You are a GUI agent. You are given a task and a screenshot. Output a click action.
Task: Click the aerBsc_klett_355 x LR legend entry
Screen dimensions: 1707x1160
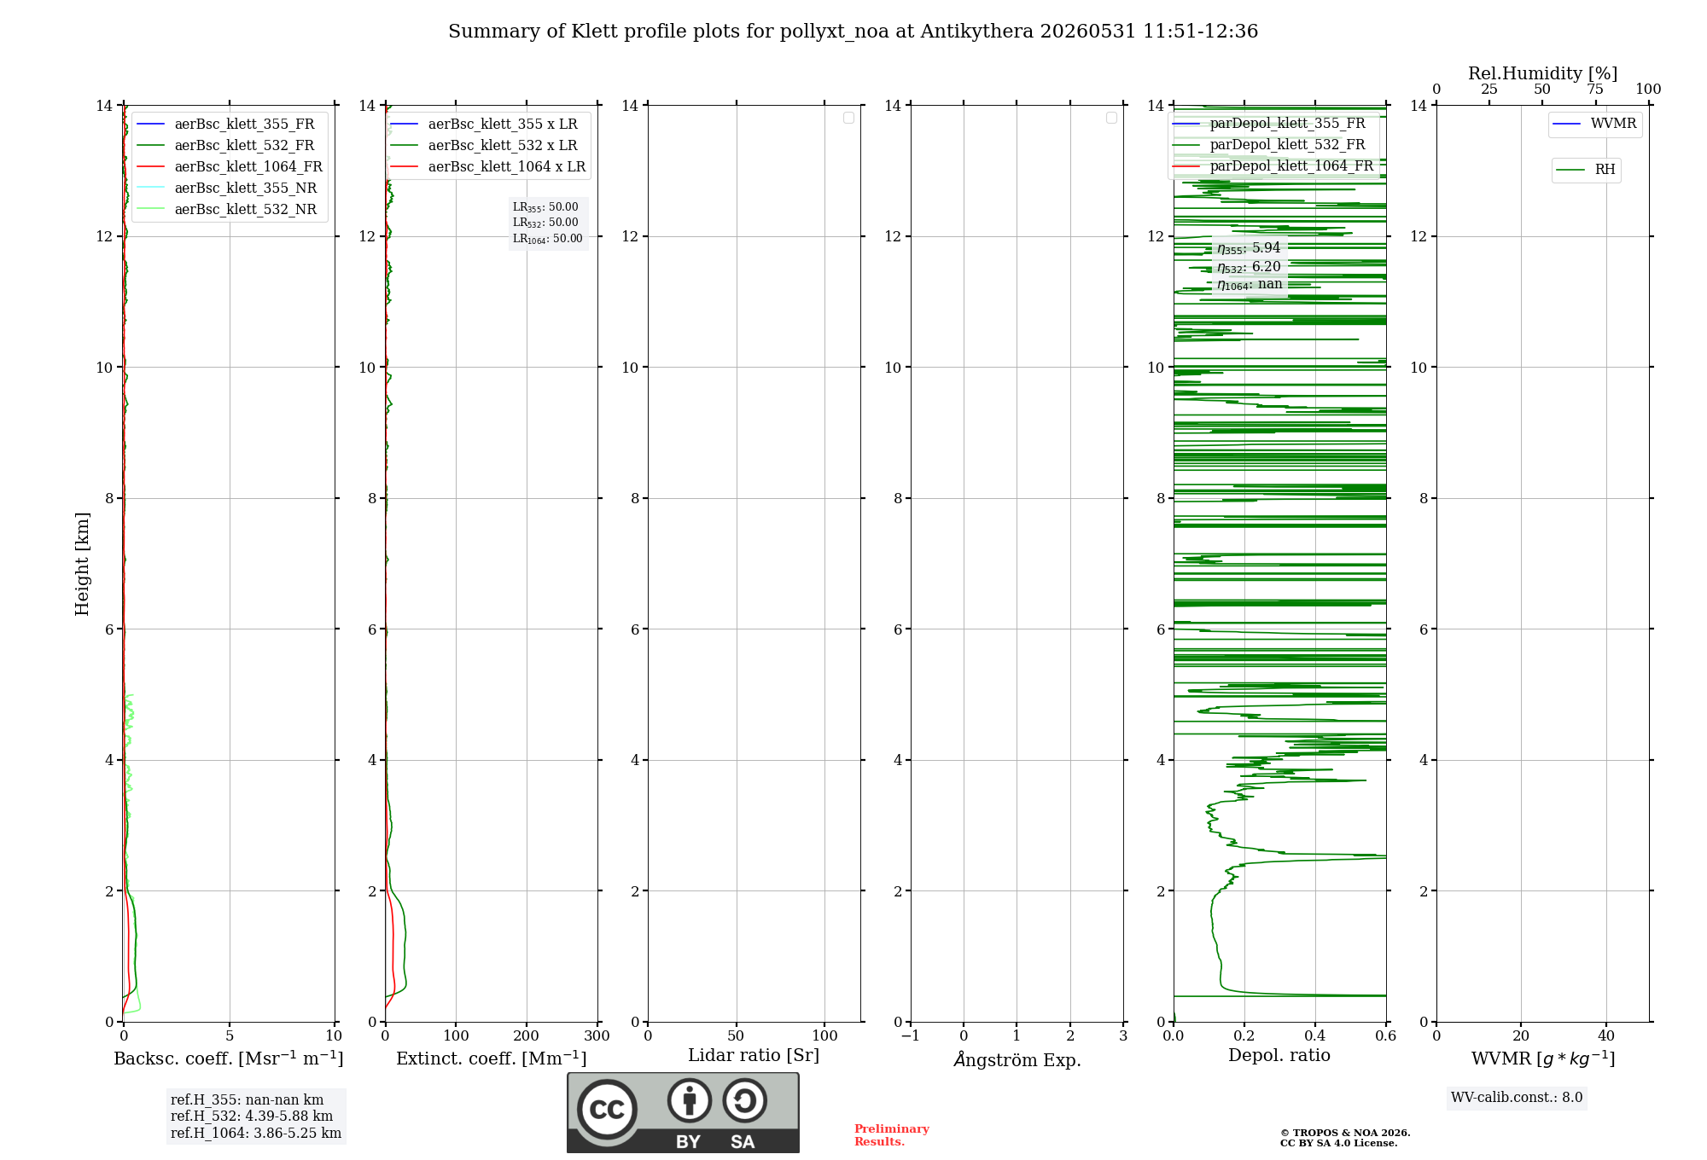point(484,125)
